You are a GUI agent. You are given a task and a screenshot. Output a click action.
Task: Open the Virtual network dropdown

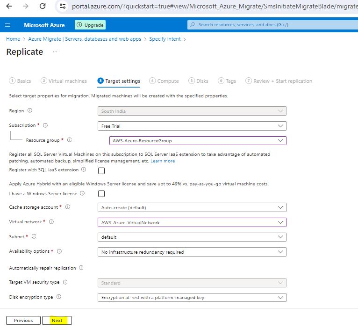(x=192, y=222)
